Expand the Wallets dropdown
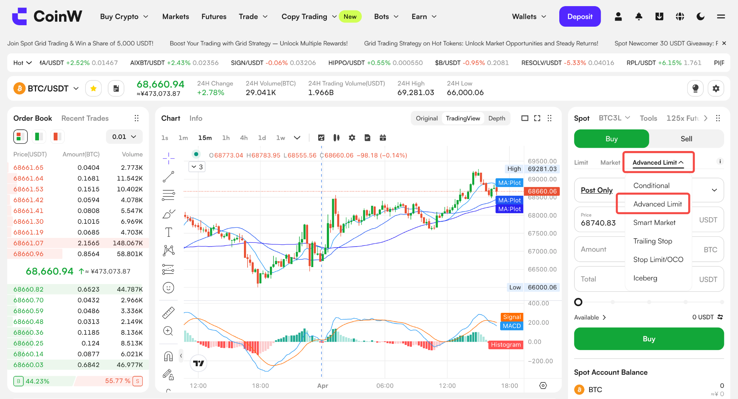Image resolution: width=738 pixels, height=399 pixels. click(529, 17)
